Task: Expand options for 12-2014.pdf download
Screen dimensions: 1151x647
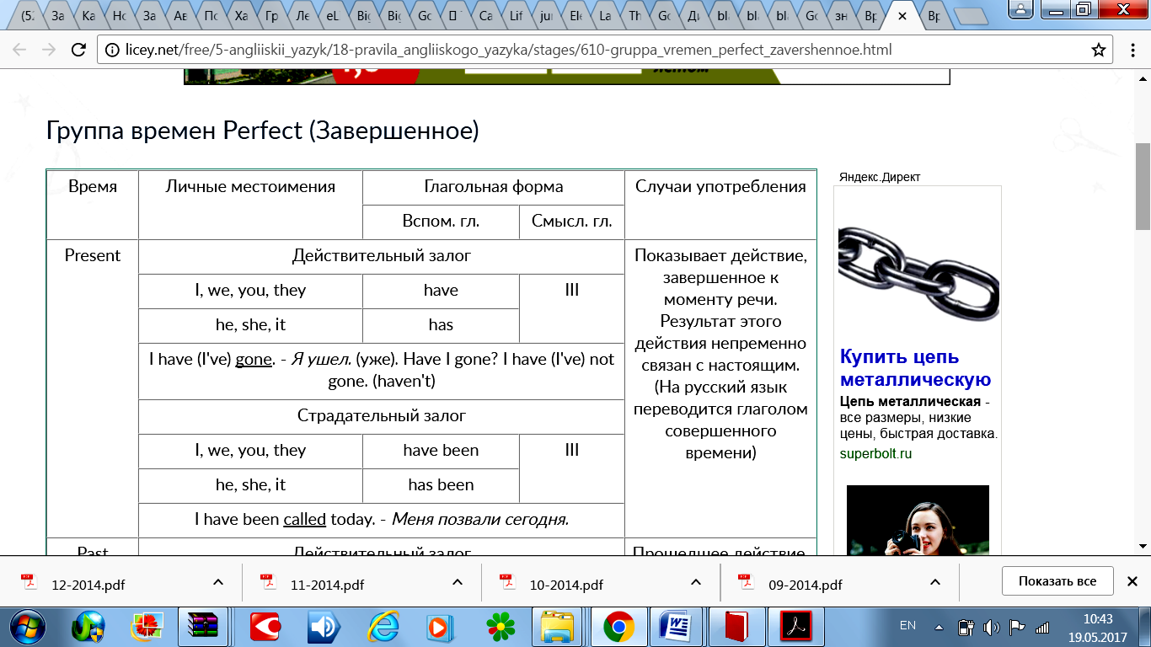Action: pos(217,582)
